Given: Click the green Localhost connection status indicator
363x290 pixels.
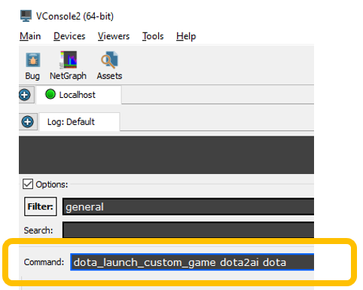Looking at the screenshot, I should pyautogui.click(x=50, y=94).
